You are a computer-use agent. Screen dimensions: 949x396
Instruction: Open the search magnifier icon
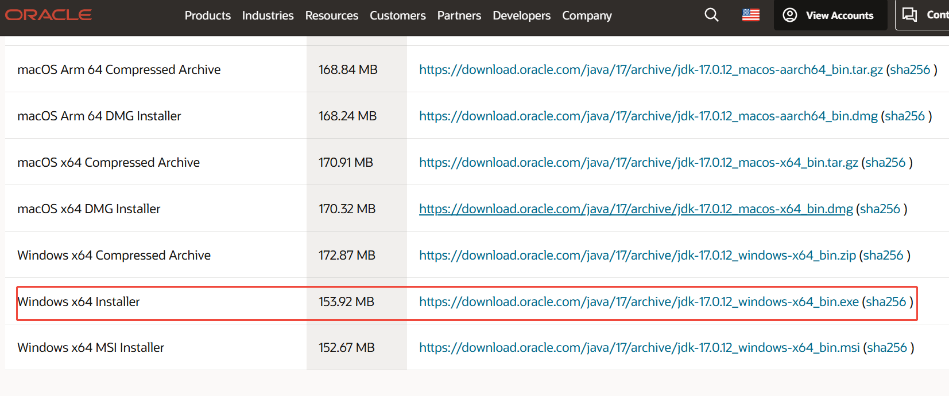tap(711, 15)
